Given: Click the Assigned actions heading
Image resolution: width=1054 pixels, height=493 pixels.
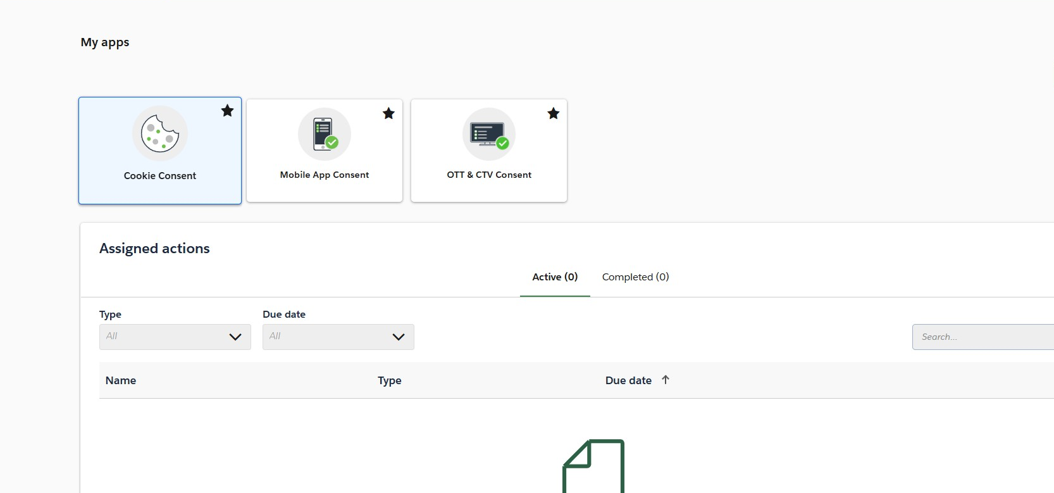Looking at the screenshot, I should [x=154, y=249].
